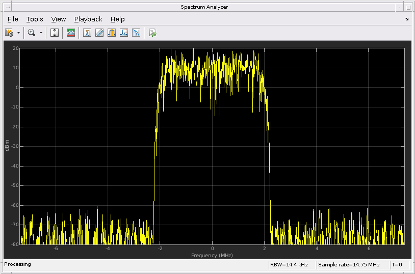
Task: Click the Scale Y-axis Limits icon
Action: coord(55,33)
